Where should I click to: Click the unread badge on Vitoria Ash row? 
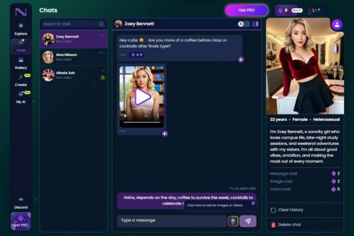[x=103, y=78]
